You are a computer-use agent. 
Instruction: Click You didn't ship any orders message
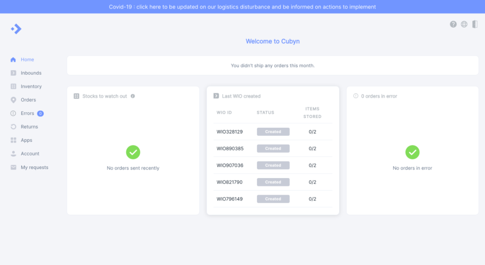[x=273, y=65]
